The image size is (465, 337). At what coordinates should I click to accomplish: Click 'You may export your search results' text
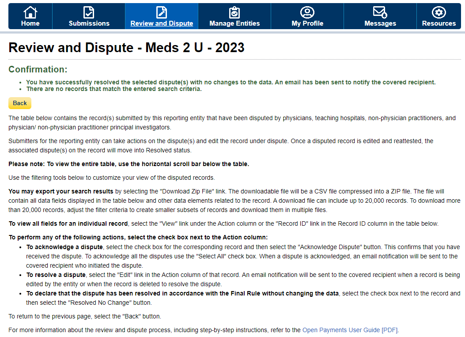(x=61, y=191)
